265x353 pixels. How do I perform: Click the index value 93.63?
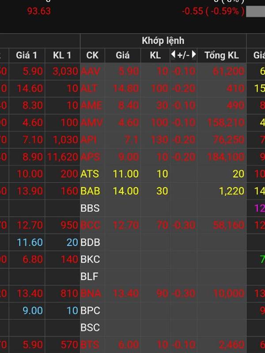tap(39, 11)
